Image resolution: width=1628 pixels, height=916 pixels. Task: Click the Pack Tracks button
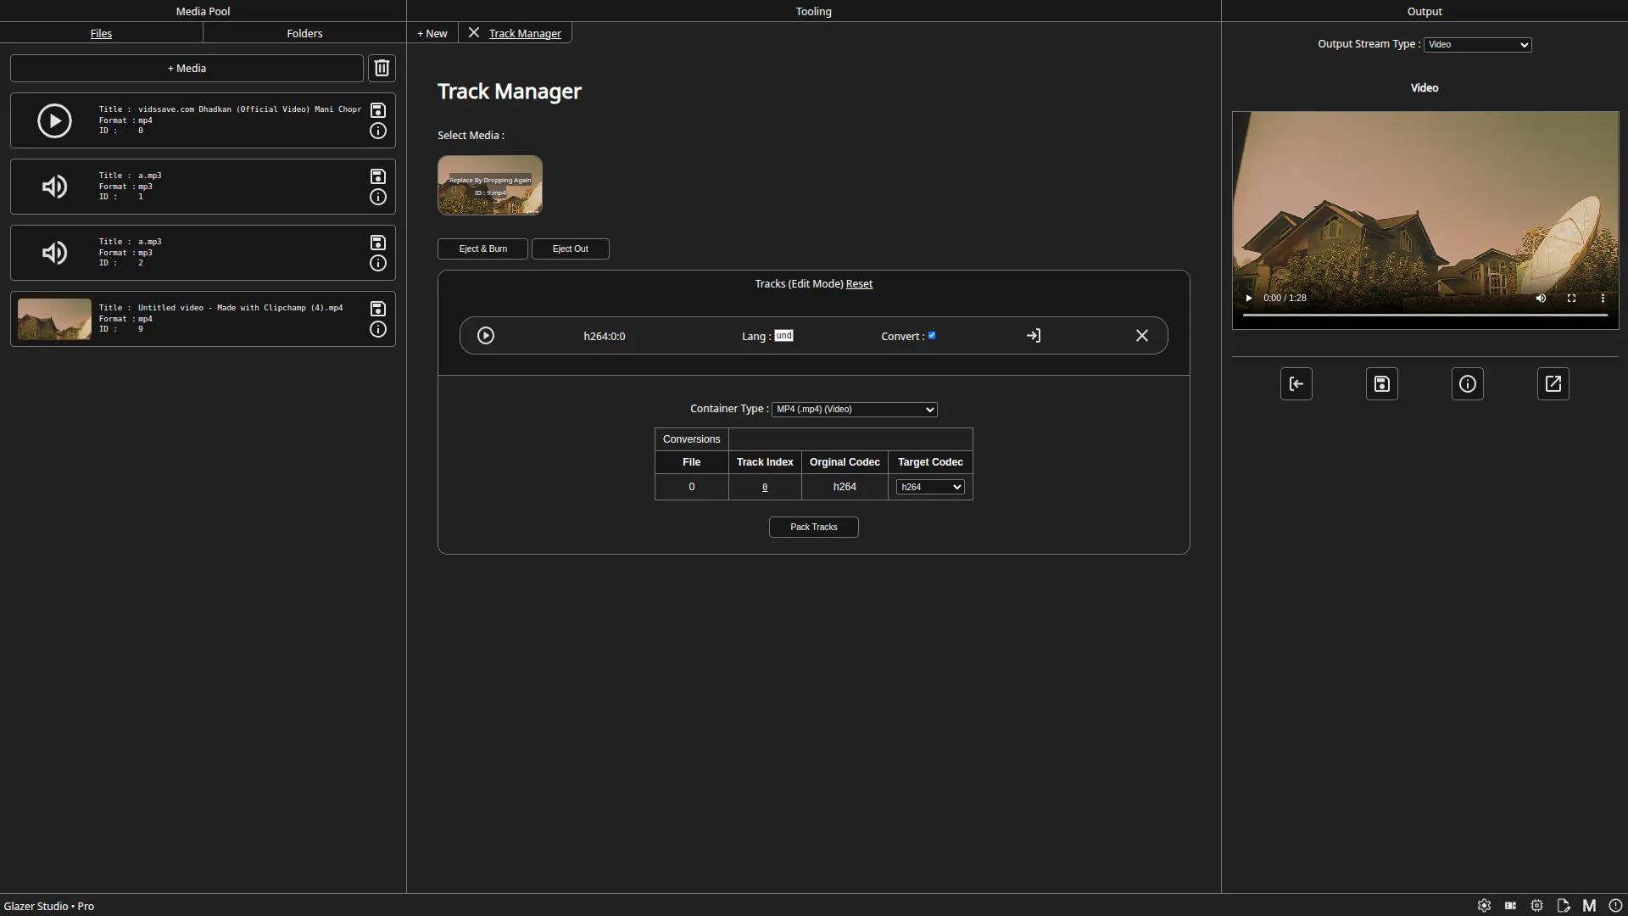click(x=814, y=527)
